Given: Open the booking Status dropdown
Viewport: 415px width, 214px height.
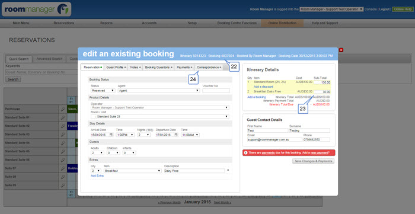Looking at the screenshot, I should click(x=103, y=91).
